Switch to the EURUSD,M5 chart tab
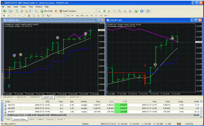Viewport: 204px width, 126px height. pyautogui.click(x=8, y=97)
